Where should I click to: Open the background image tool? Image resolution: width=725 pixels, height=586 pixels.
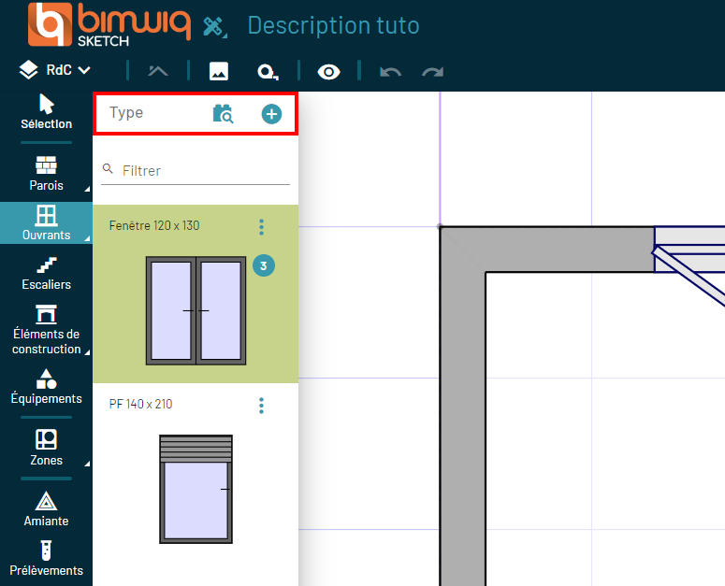point(219,72)
